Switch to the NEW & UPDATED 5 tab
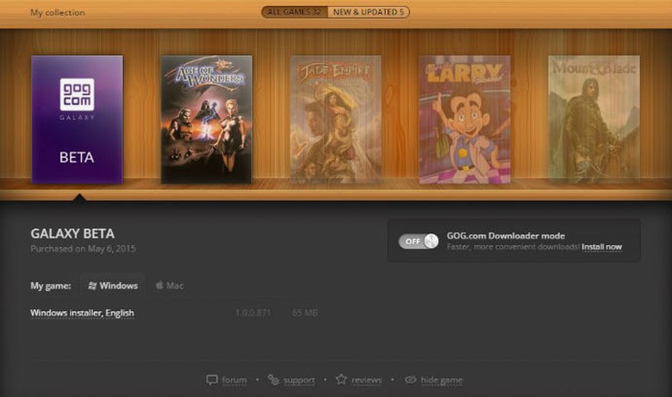The height and width of the screenshot is (397, 672). tap(369, 12)
